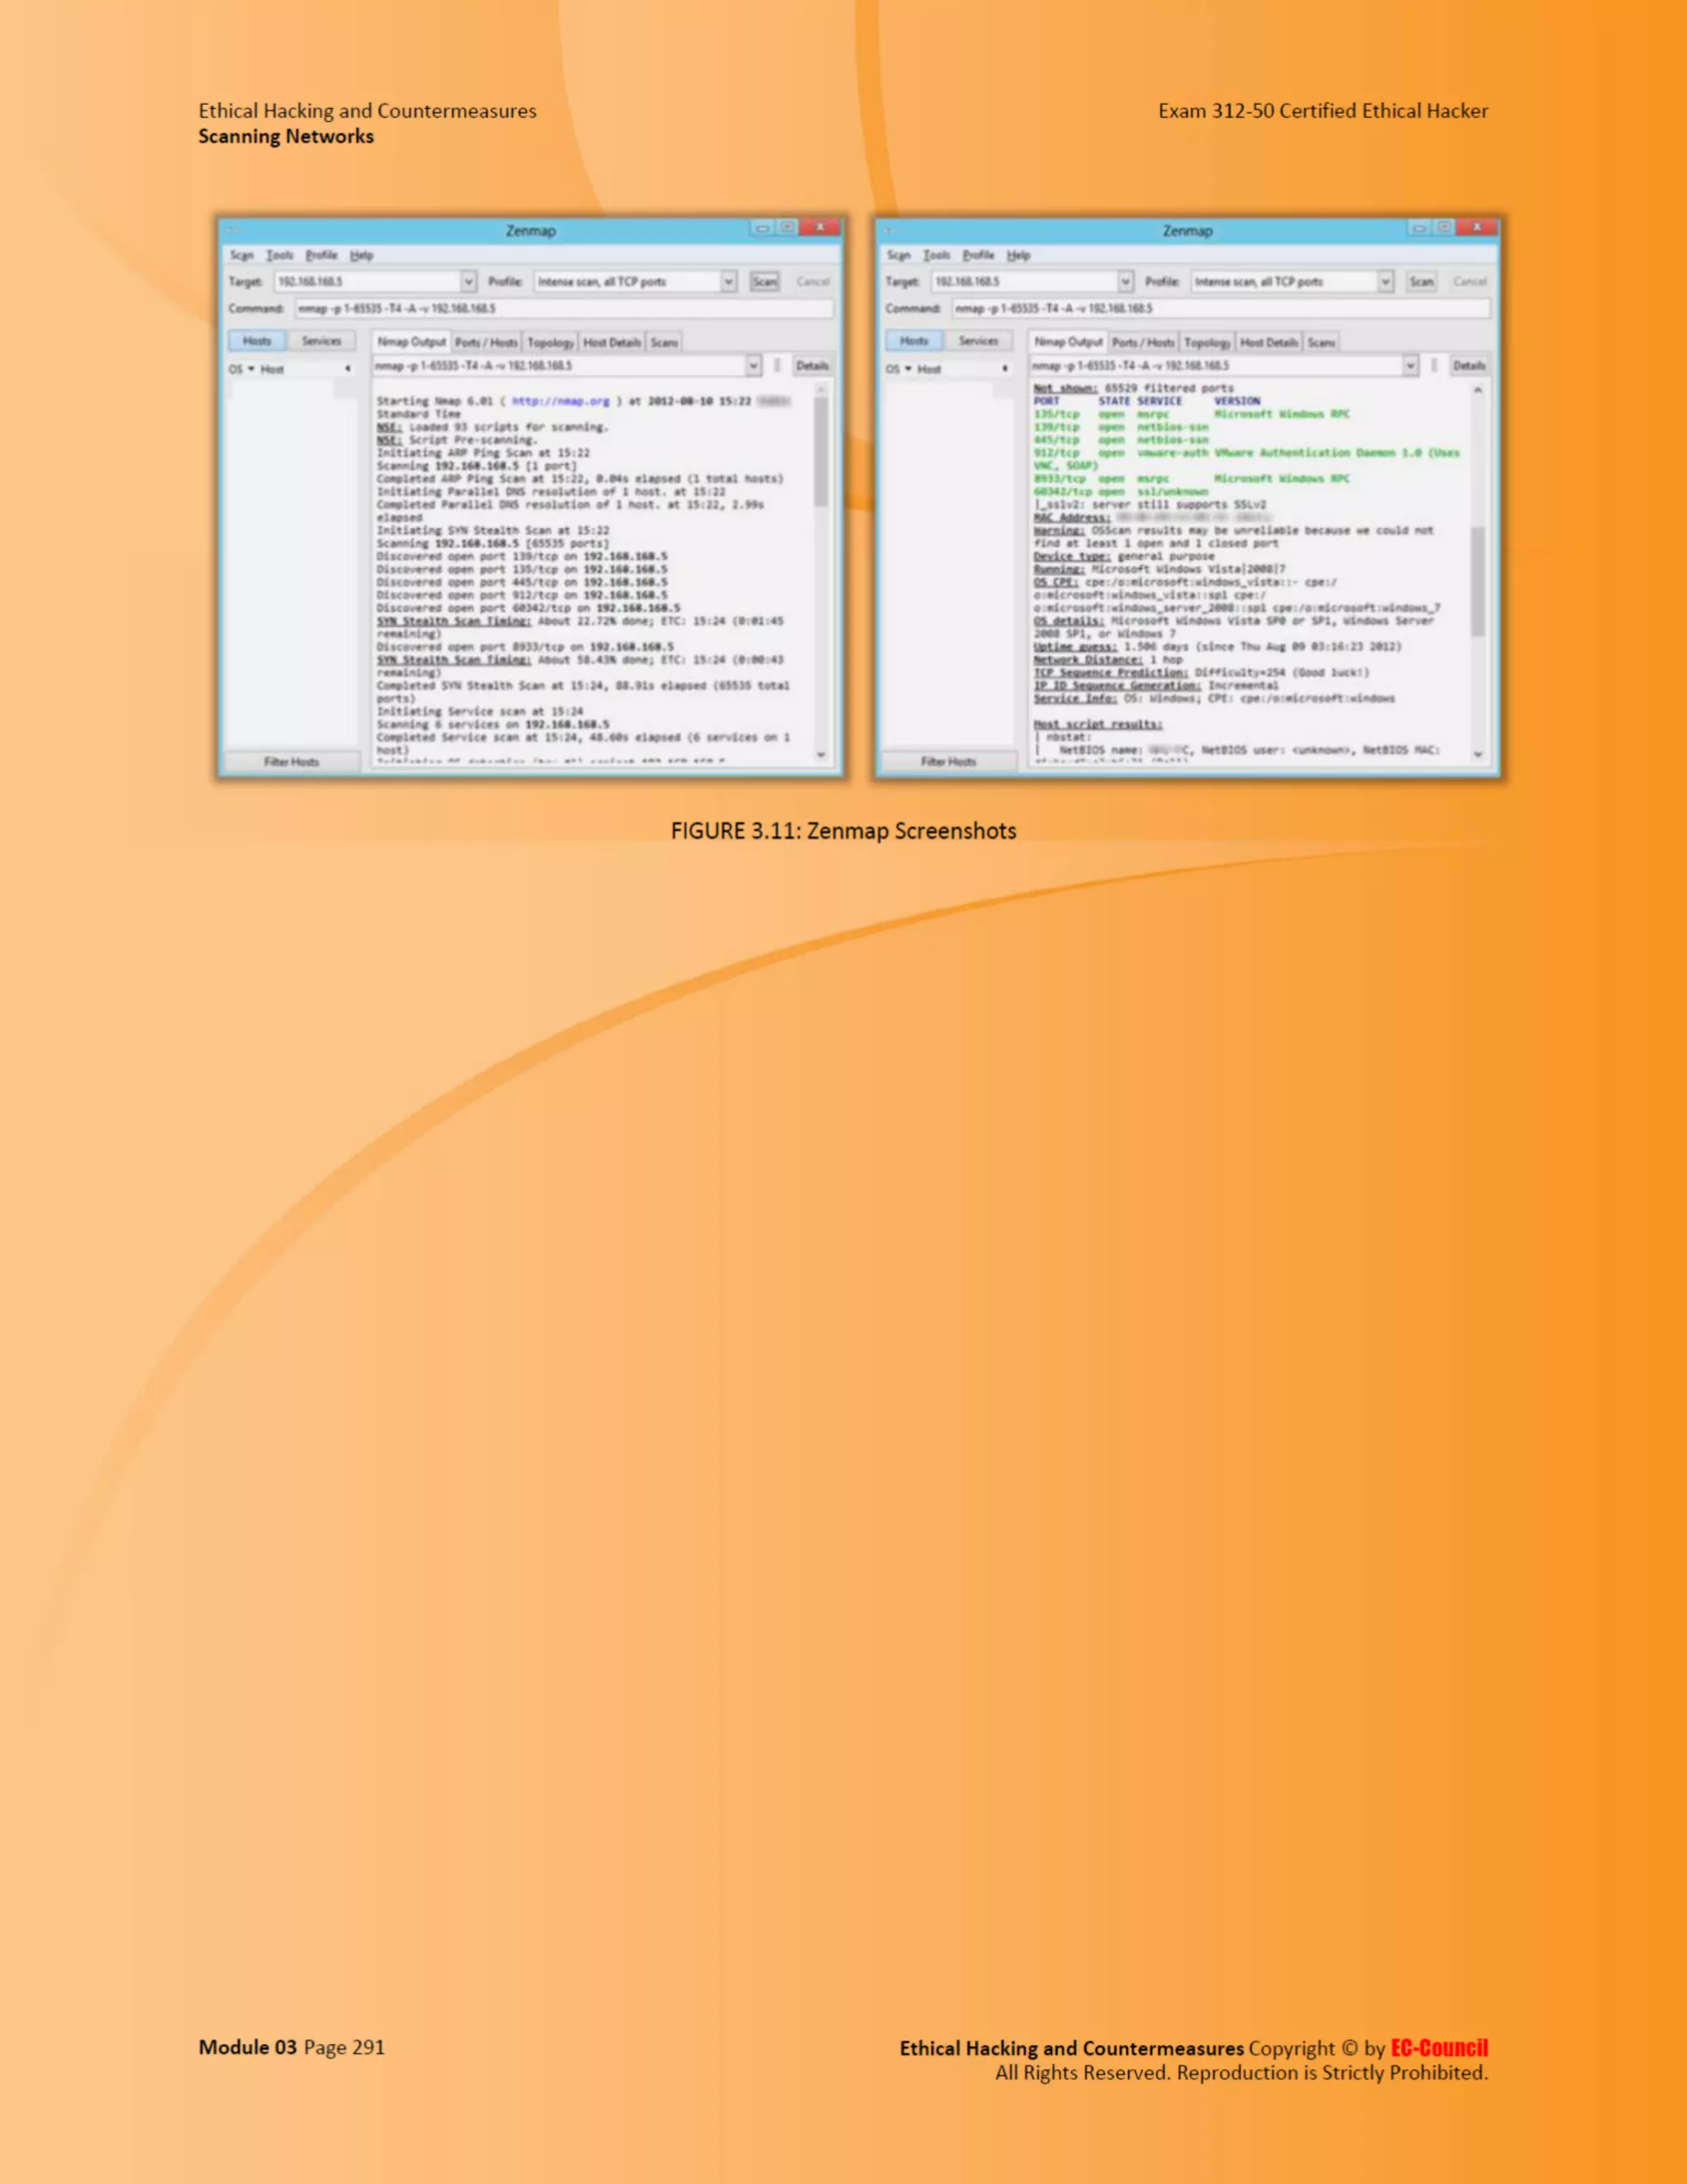Click 'Initiating SYN Stealth Scan' line in left output

(x=493, y=531)
